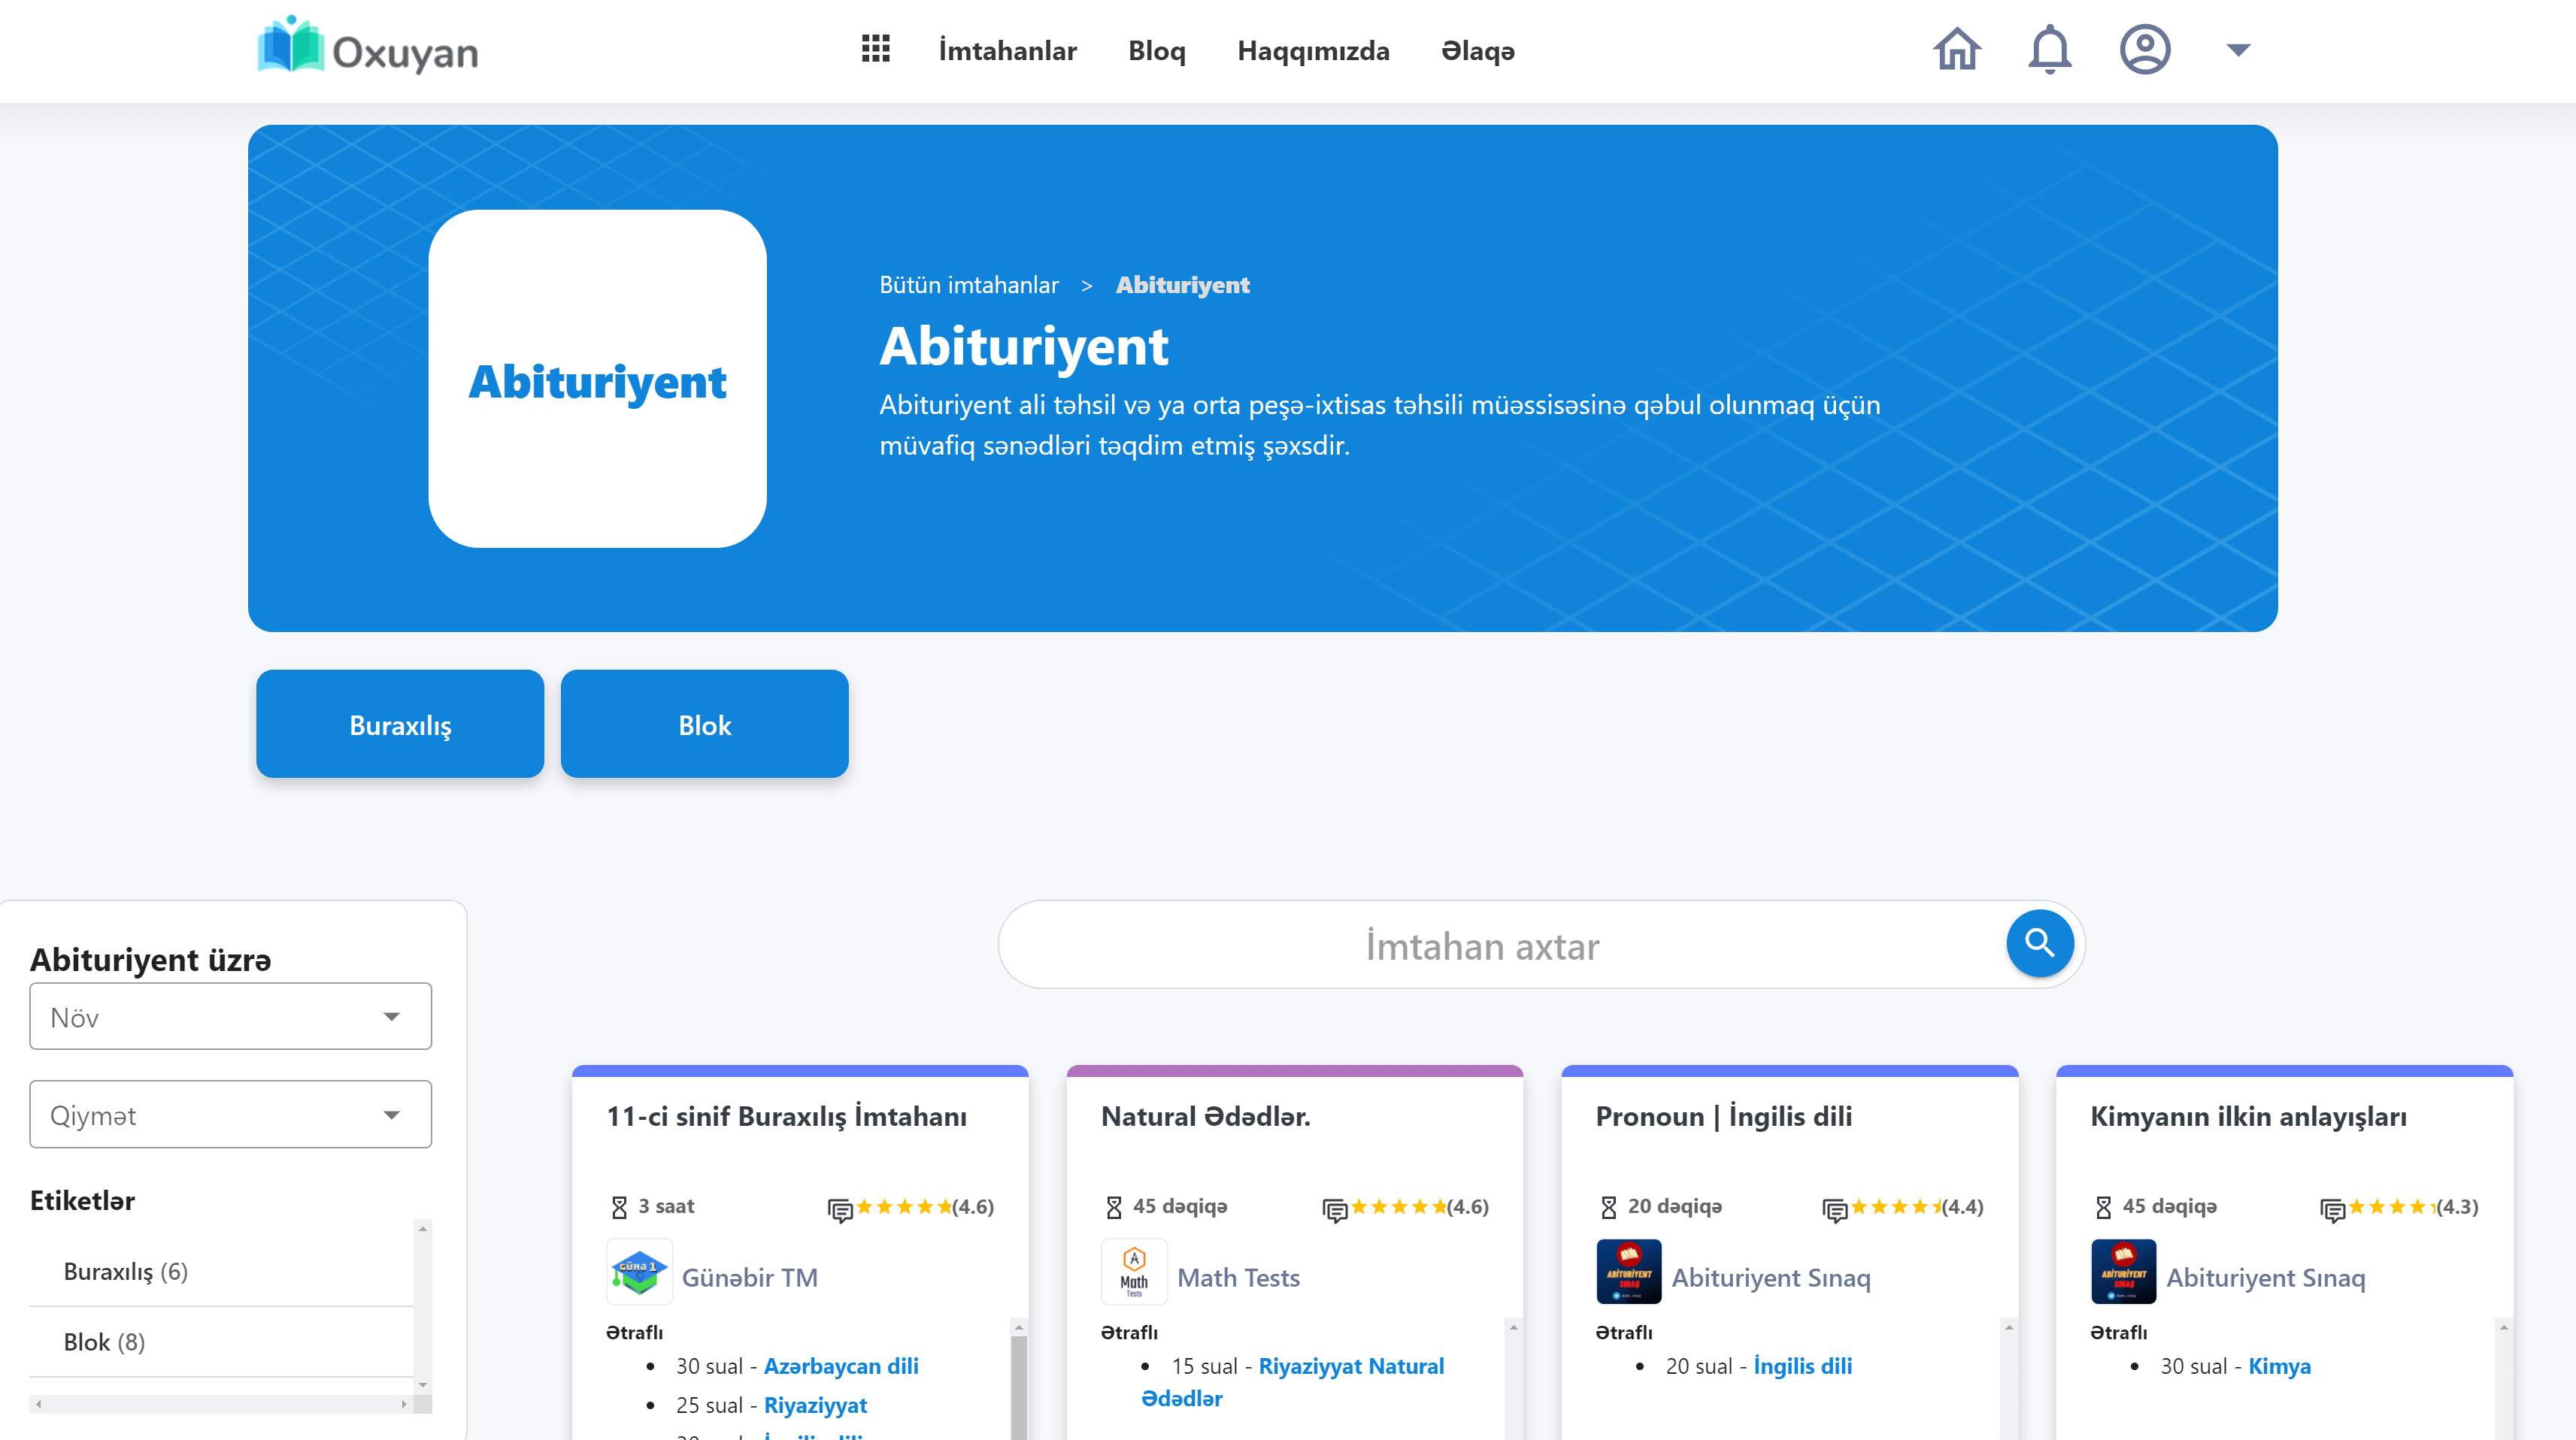
Task: Open the Kimyanın ilkin anlayışları card title
Action: click(x=2248, y=1118)
